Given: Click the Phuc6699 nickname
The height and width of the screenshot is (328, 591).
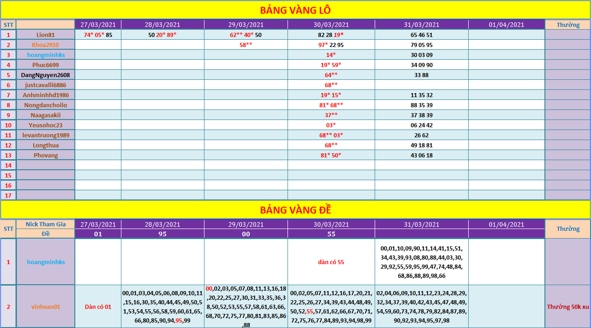Looking at the screenshot, I should 46,65.
